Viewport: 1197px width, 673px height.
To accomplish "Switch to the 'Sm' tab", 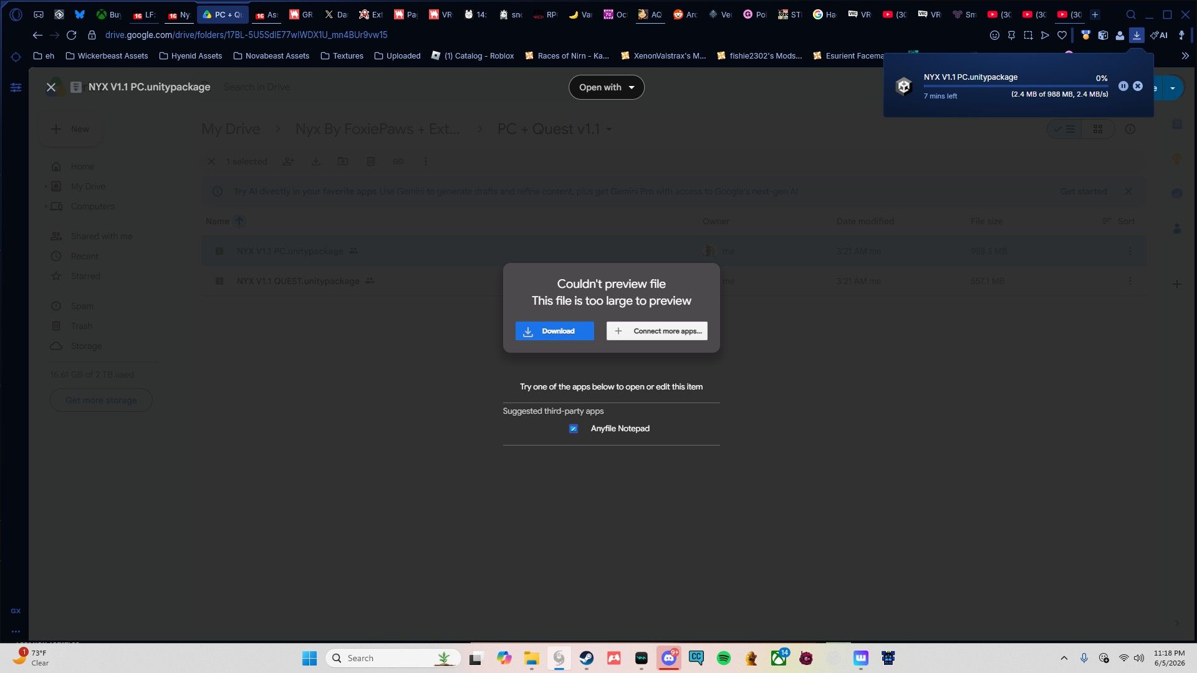I will point(964,14).
